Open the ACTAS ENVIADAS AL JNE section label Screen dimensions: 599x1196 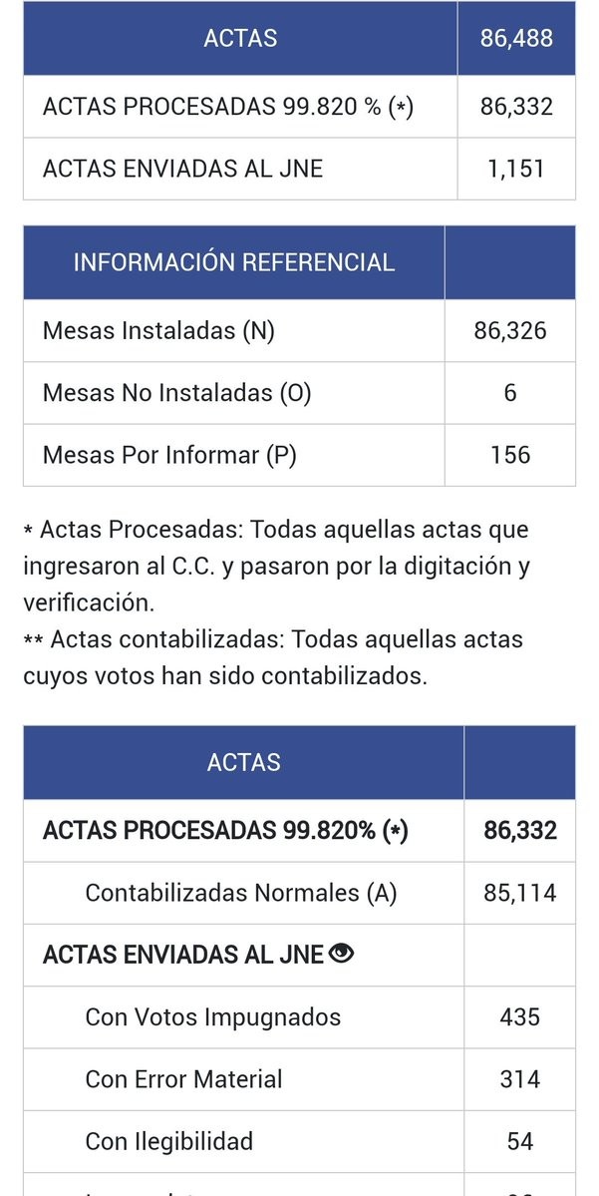click(x=183, y=955)
